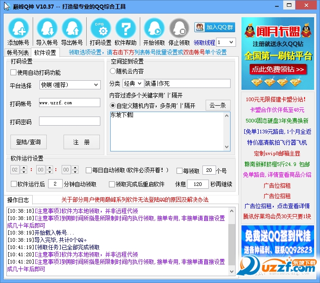The width and height of the screenshot is (320, 283).
Task: Click the 添加帐号 add account icon
Action: [x=18, y=32]
